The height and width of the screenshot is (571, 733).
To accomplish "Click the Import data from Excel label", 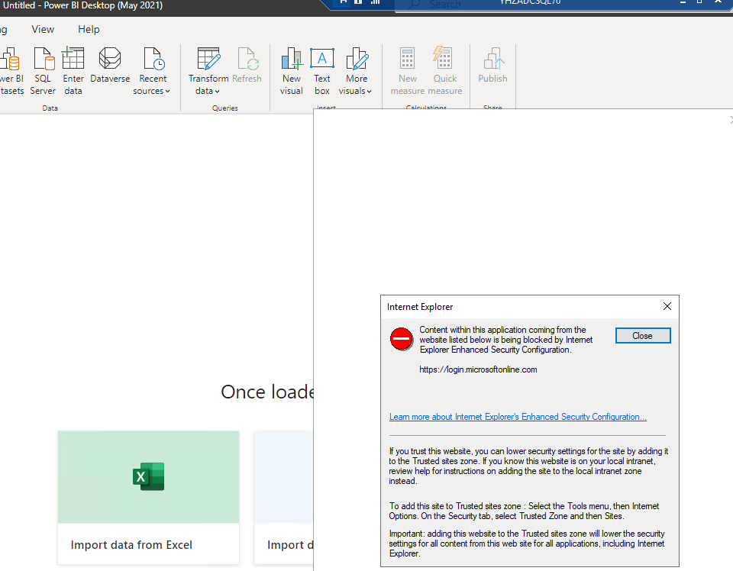I will (131, 545).
